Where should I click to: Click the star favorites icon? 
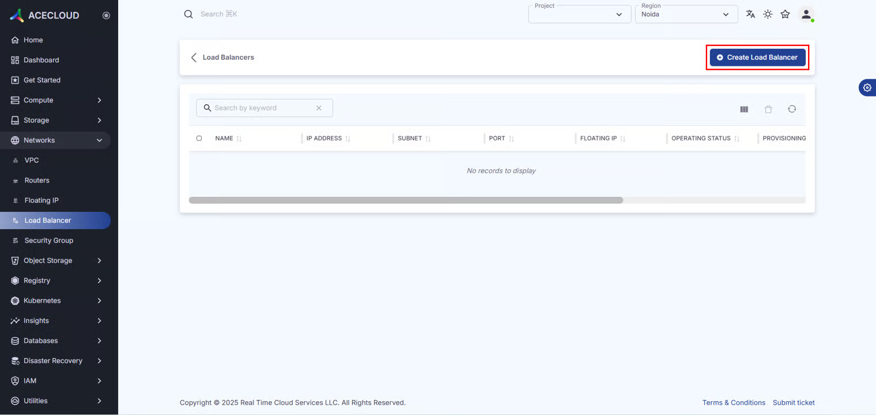tap(785, 14)
